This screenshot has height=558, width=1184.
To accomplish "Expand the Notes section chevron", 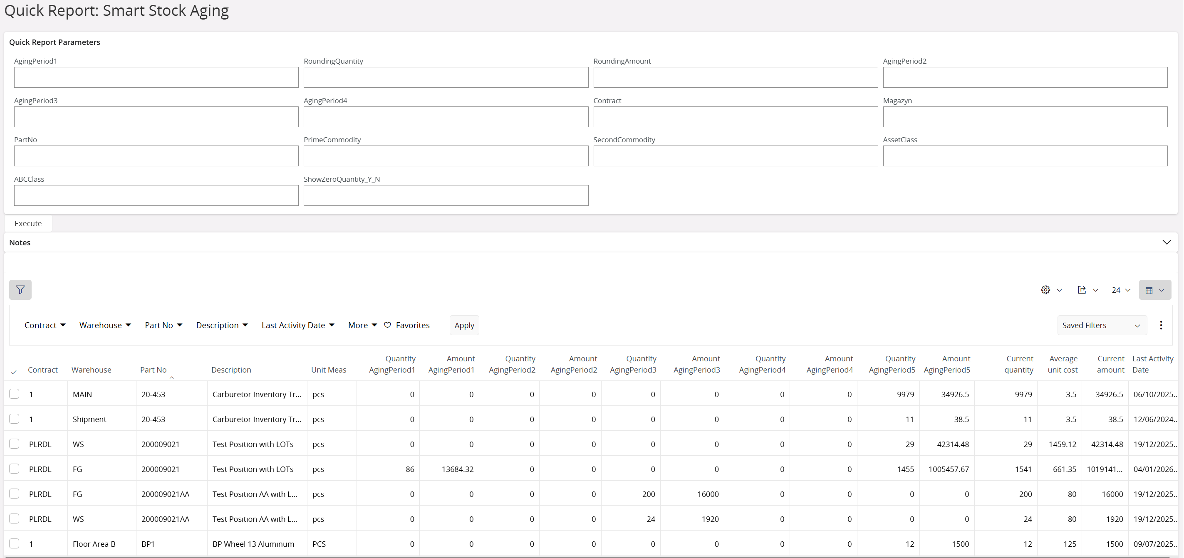I will point(1167,242).
